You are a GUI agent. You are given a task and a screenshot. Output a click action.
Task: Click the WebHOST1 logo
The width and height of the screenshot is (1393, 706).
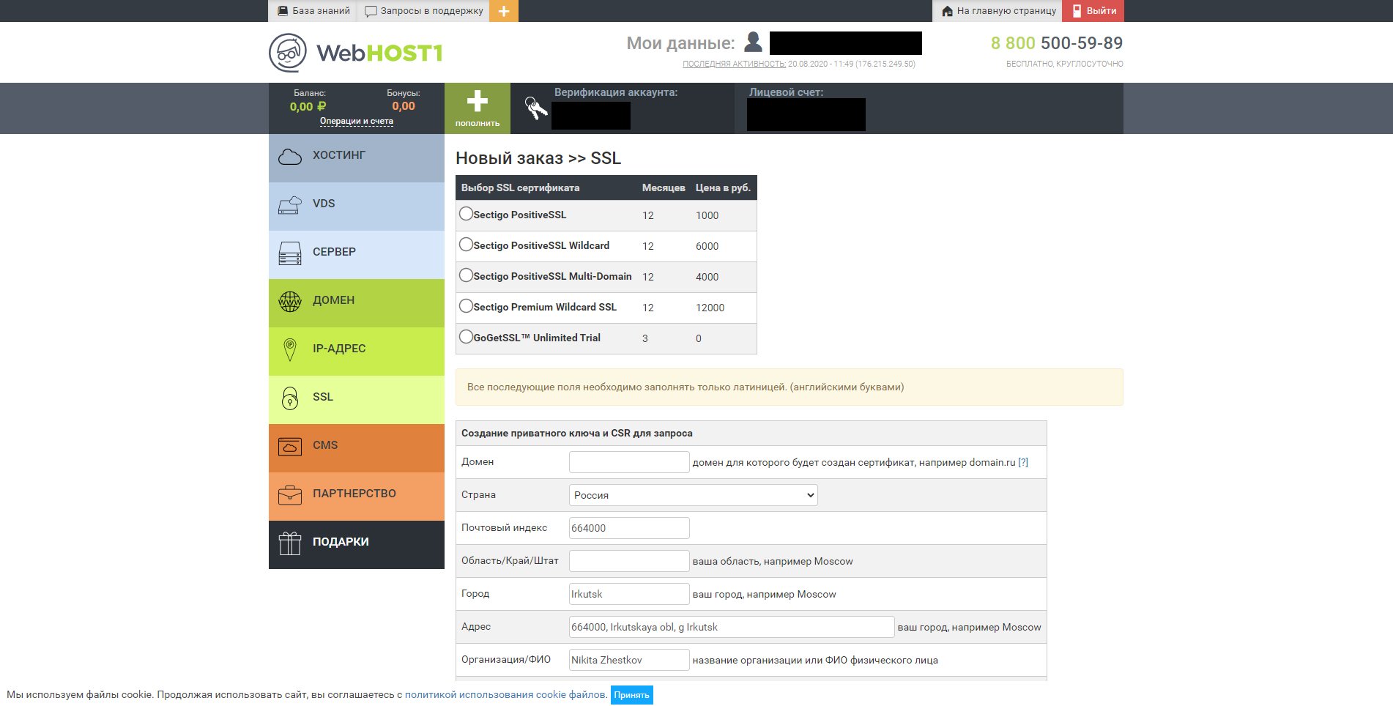[355, 53]
